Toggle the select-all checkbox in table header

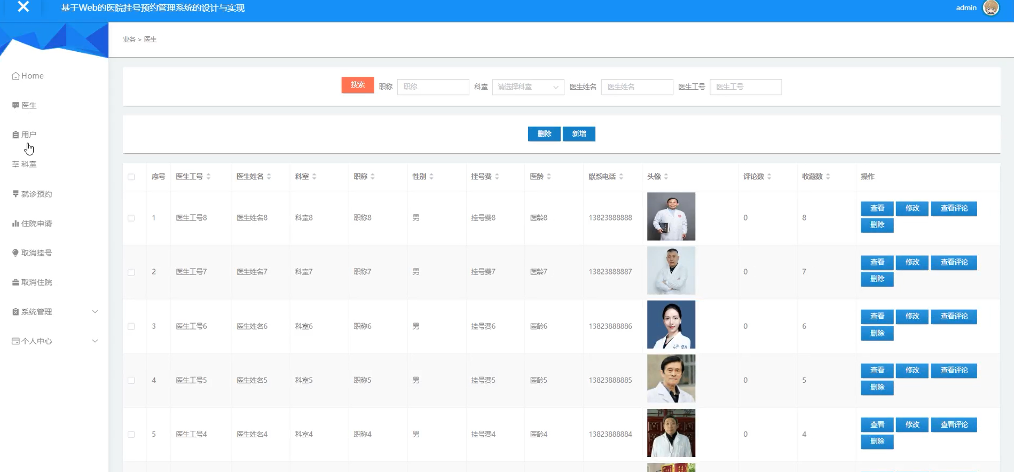(x=131, y=177)
